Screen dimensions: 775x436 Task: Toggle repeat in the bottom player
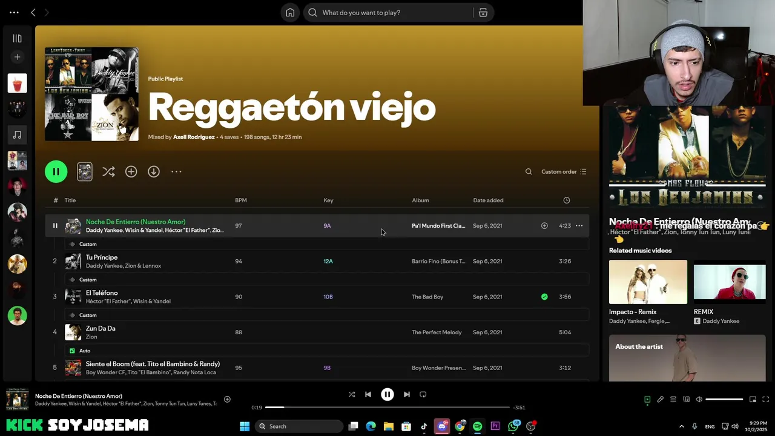(x=423, y=394)
